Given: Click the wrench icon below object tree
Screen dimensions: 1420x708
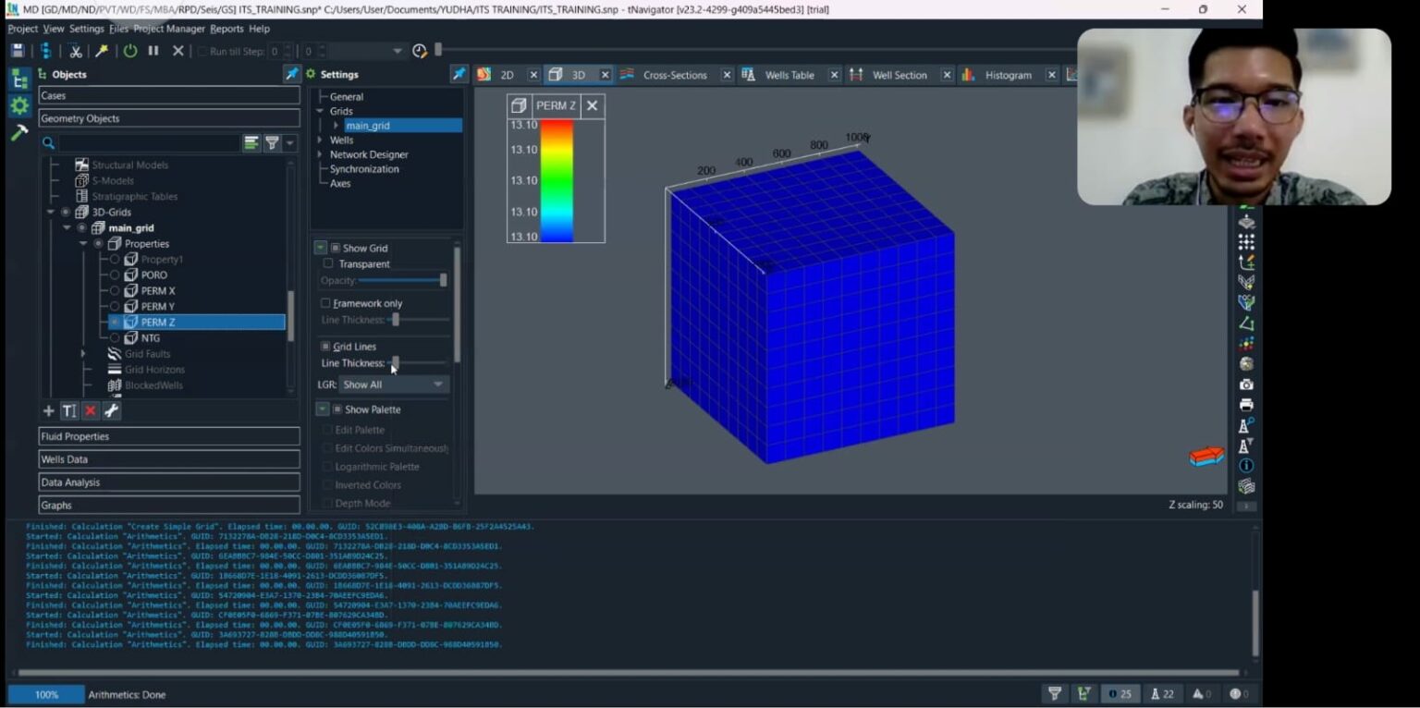Looking at the screenshot, I should (111, 410).
